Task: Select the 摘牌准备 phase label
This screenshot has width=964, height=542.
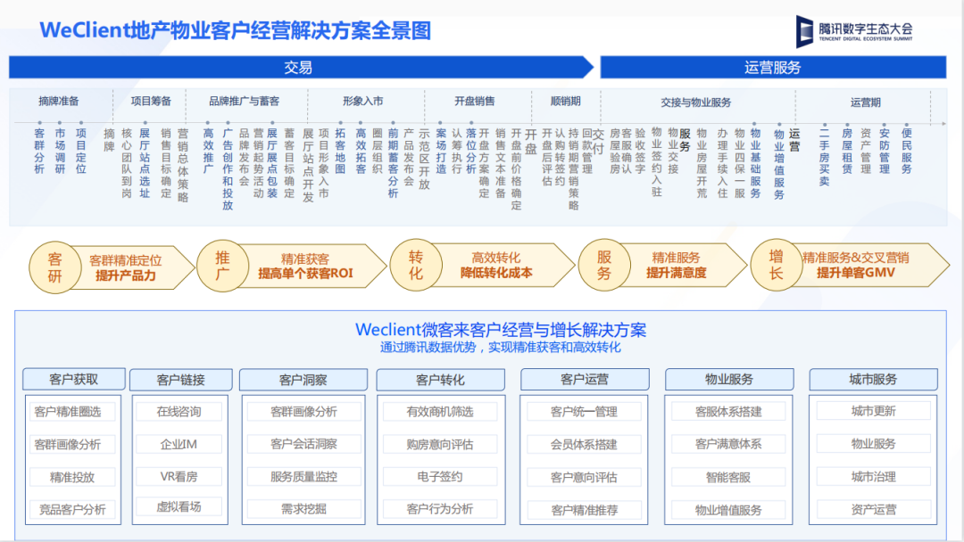Action: point(58,102)
